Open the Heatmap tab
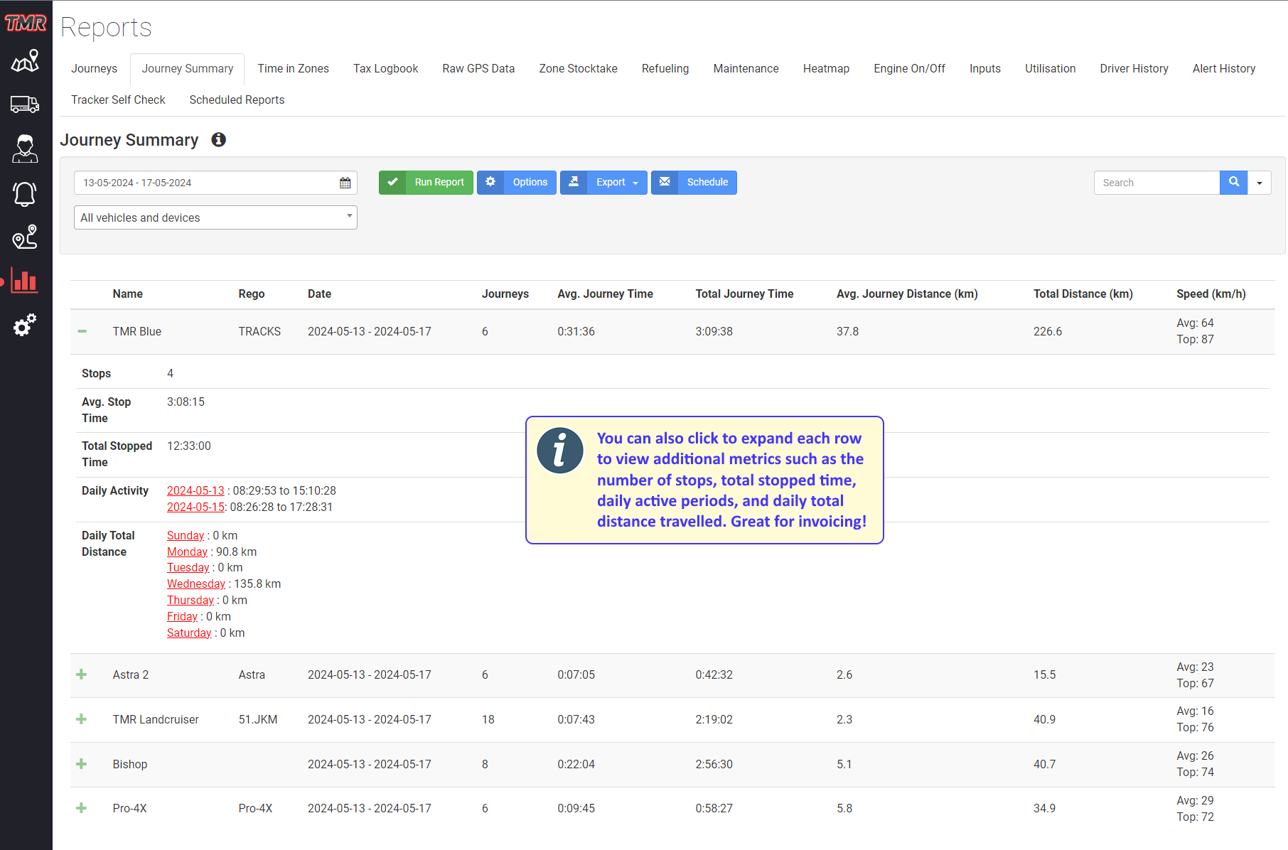The width and height of the screenshot is (1288, 850). click(x=826, y=69)
